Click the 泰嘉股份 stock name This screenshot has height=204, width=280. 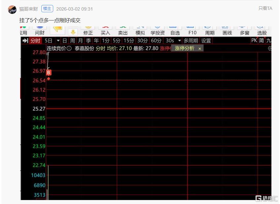(x=84, y=48)
